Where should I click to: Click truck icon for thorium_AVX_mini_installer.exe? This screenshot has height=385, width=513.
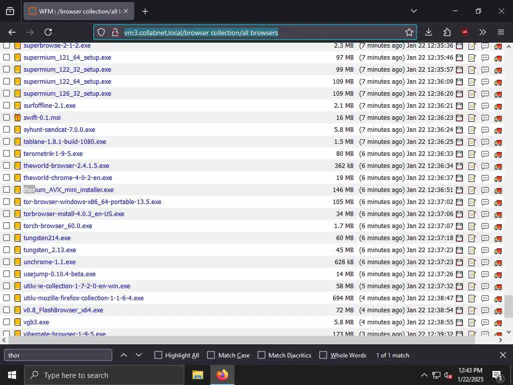[498, 190]
